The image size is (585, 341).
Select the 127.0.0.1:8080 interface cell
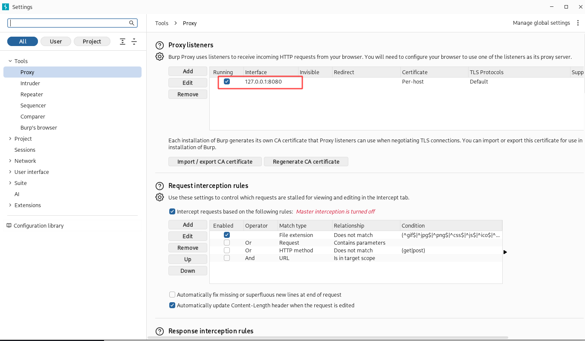coord(270,81)
